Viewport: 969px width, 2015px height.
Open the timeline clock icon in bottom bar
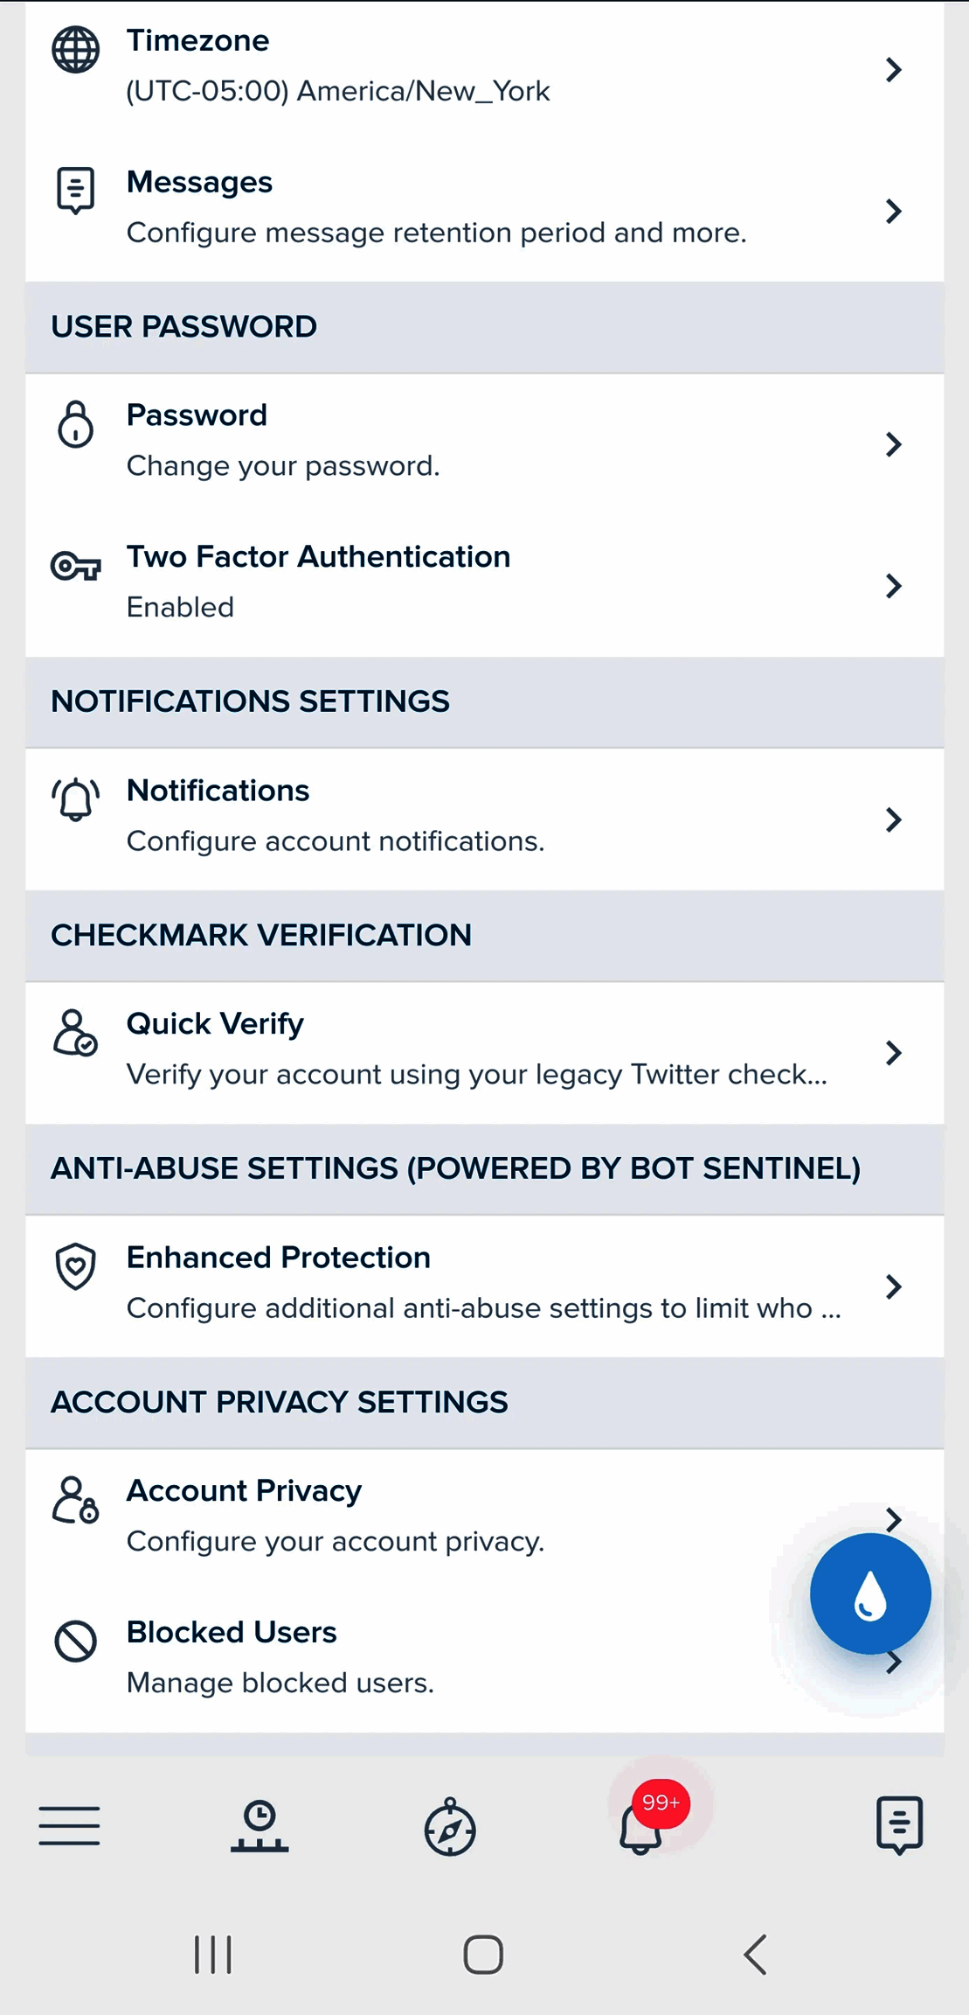coord(260,1826)
